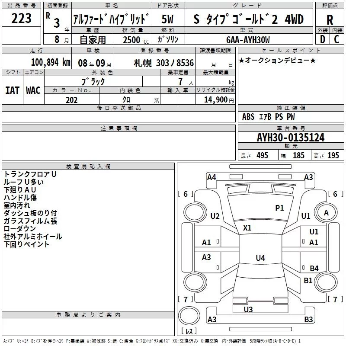346x346 pixels.
Task: Select header 後日発送部品
Action: click(x=119, y=108)
